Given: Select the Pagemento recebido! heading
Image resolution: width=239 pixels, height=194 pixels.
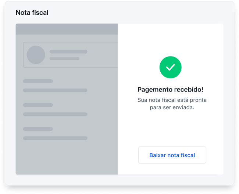Looking at the screenshot, I should point(170,90).
